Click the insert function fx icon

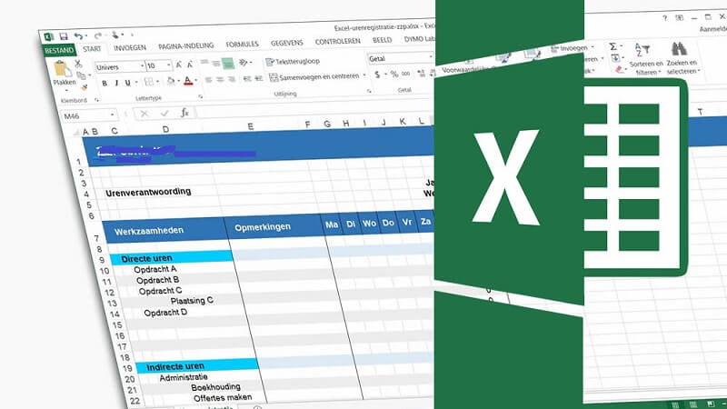[184, 113]
